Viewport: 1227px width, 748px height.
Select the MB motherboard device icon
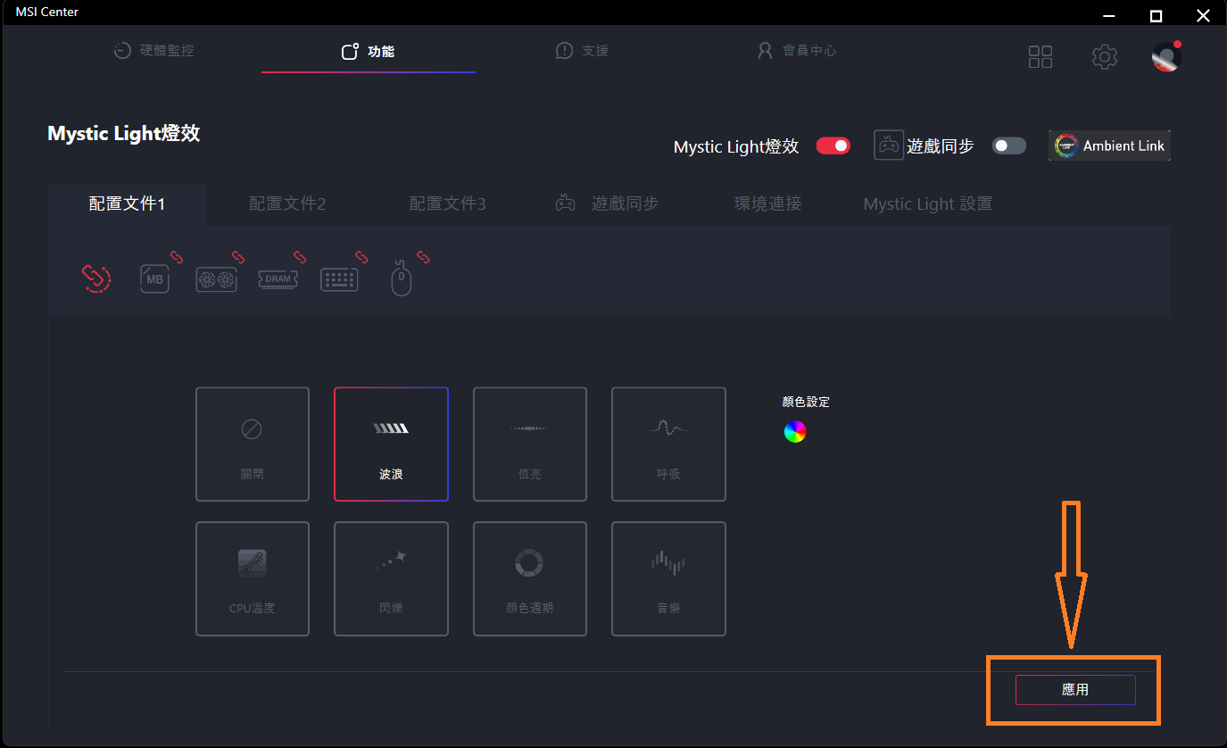[x=155, y=278]
